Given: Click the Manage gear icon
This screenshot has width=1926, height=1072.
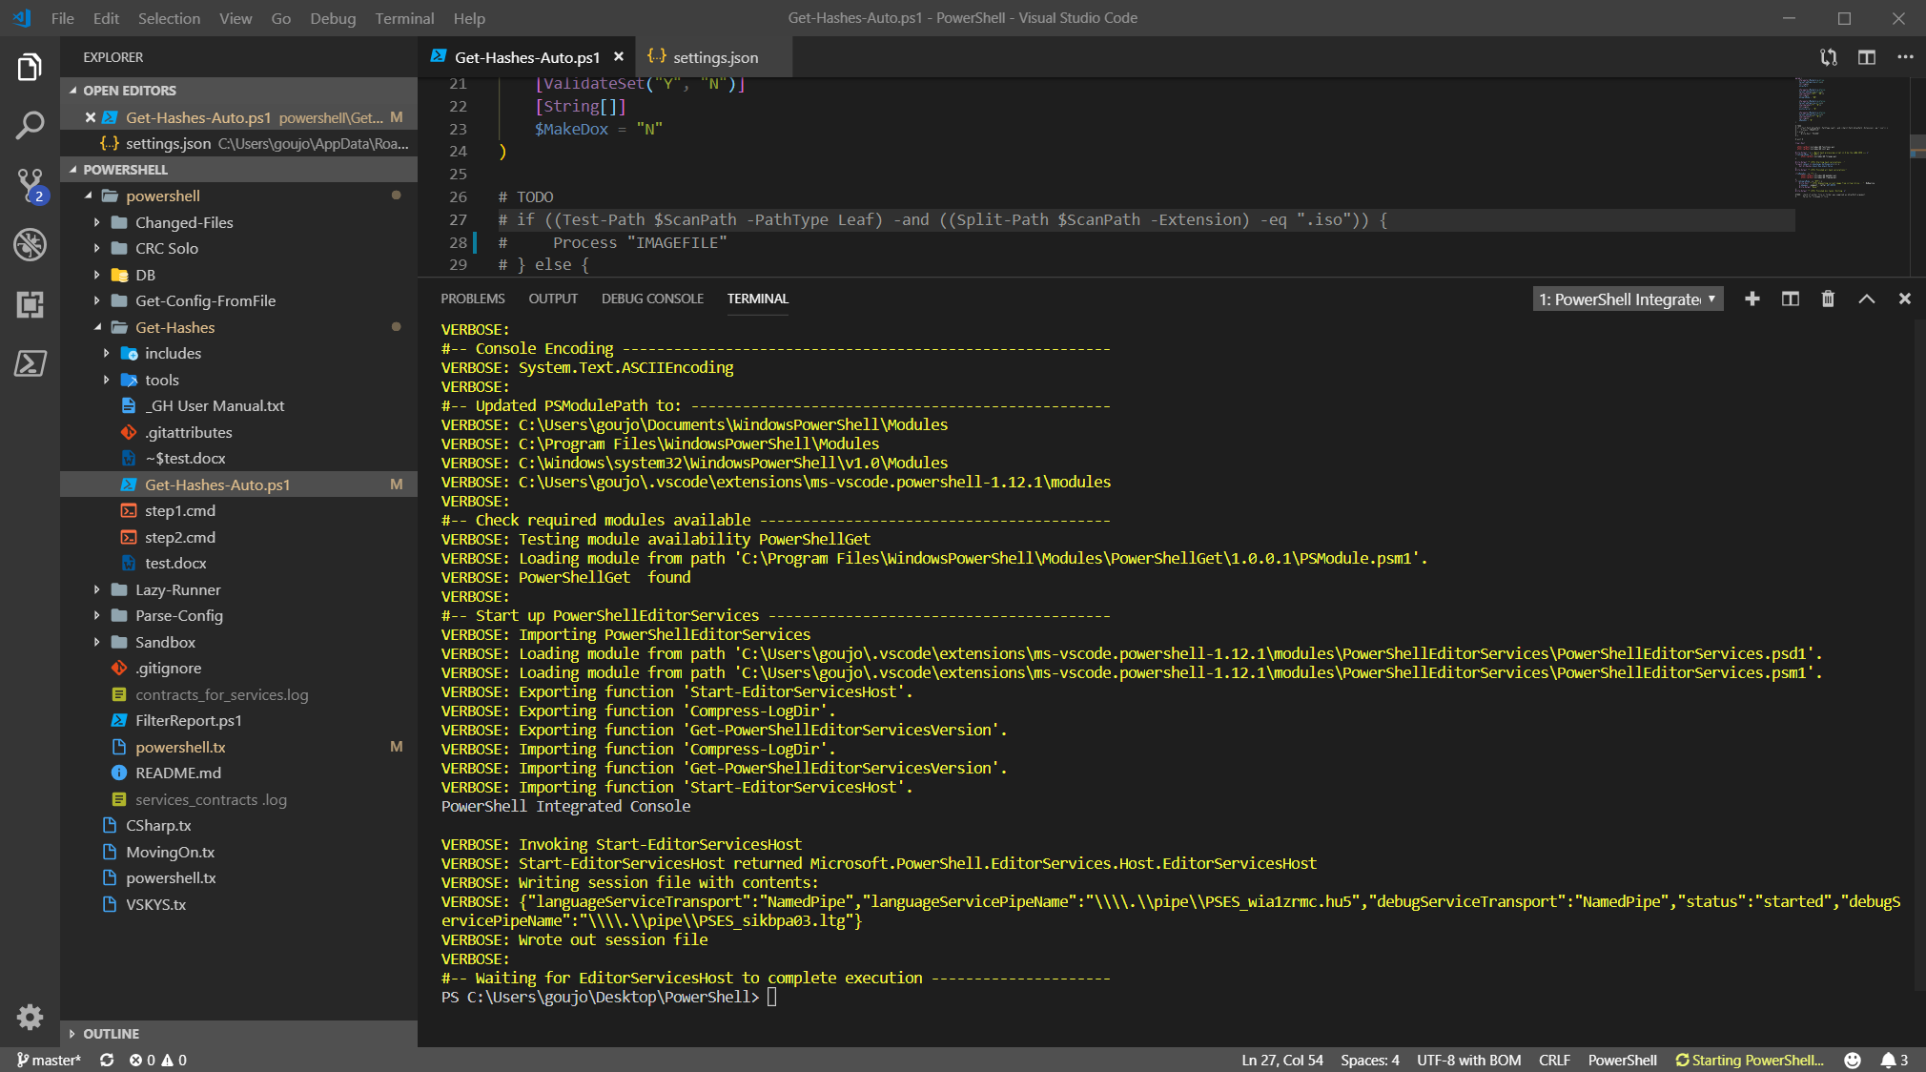Looking at the screenshot, I should (x=30, y=1017).
